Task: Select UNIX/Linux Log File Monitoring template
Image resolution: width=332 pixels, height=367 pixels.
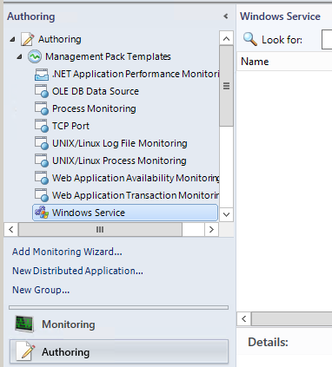Action: click(120, 143)
